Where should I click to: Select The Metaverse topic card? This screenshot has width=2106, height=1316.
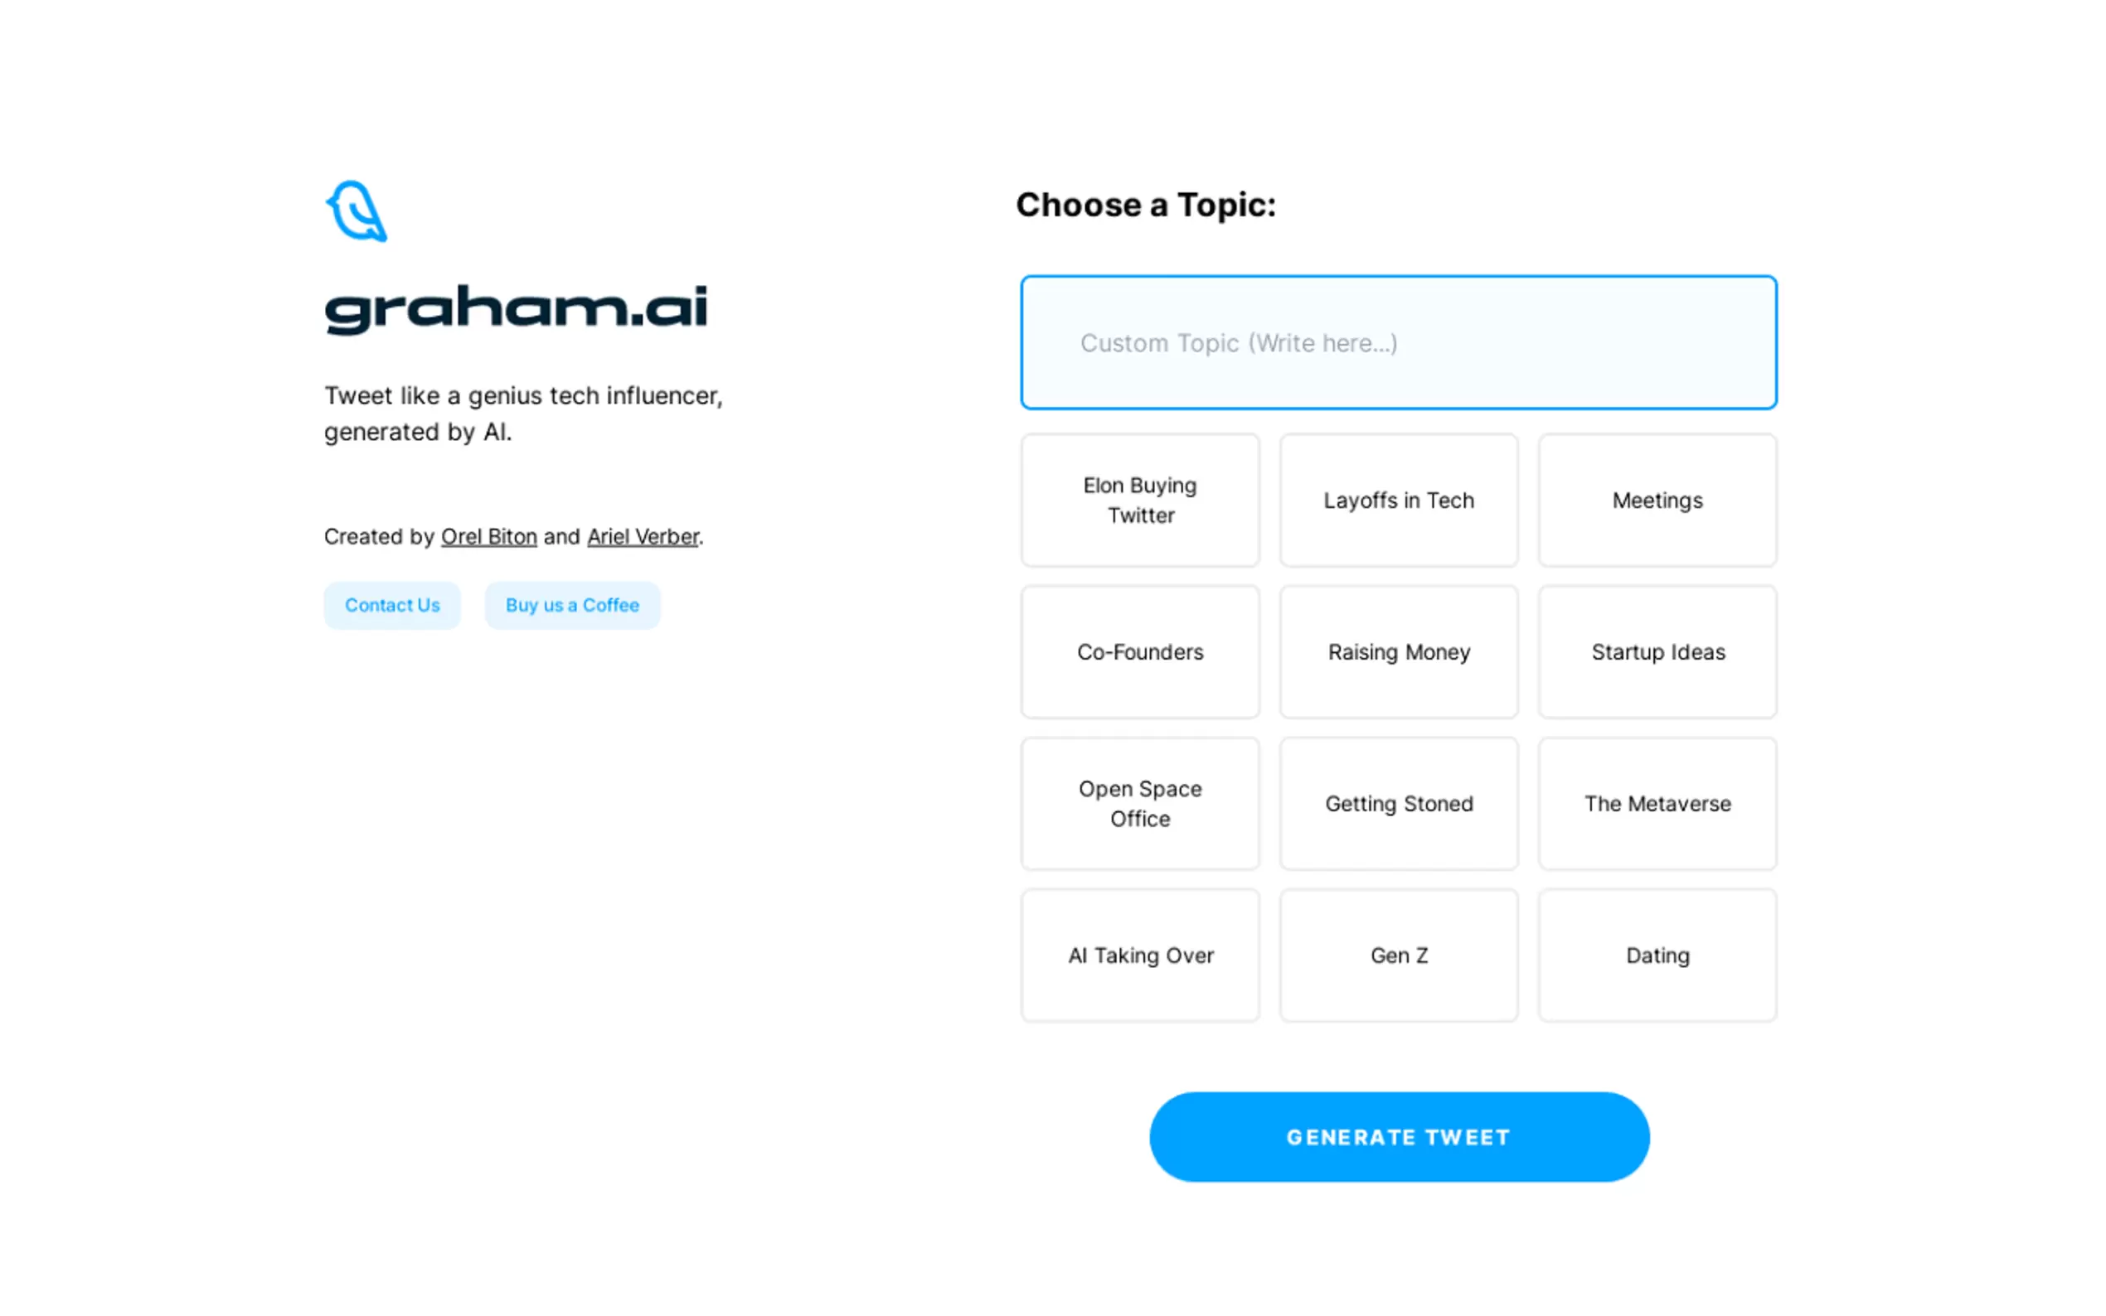pyautogui.click(x=1656, y=803)
